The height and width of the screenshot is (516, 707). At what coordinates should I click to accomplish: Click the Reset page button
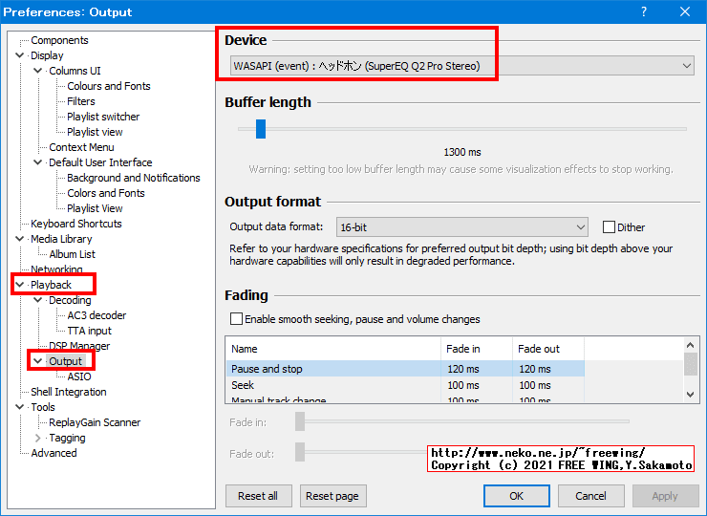click(333, 496)
